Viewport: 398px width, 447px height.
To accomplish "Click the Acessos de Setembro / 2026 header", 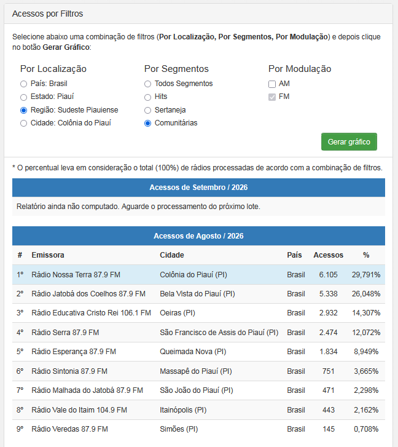I will (198, 188).
